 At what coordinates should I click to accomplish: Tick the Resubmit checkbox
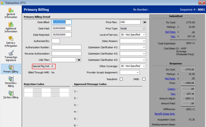click(x=121, y=79)
